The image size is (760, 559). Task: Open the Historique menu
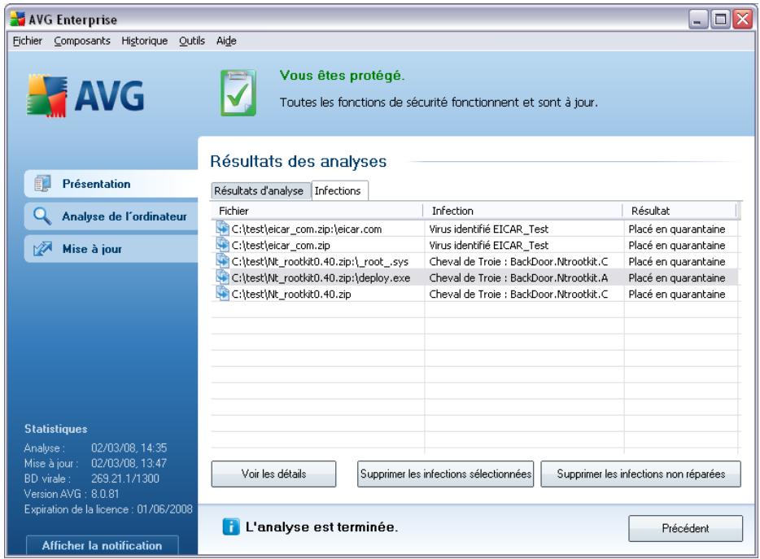tap(145, 41)
